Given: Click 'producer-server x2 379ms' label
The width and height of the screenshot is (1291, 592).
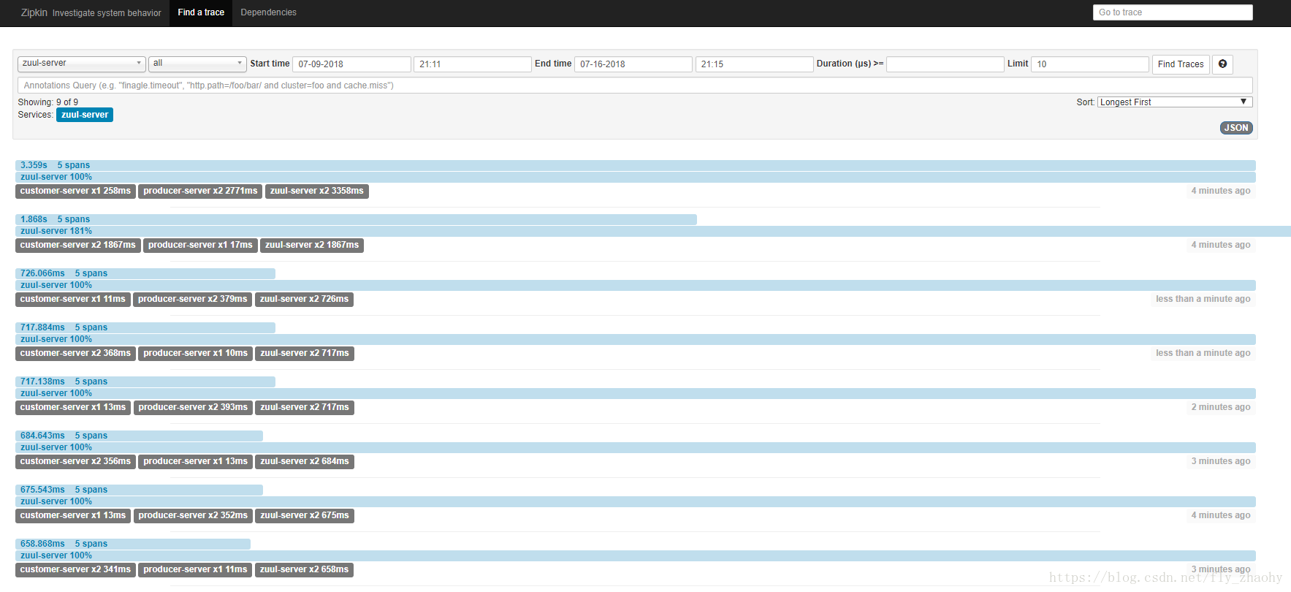Looking at the screenshot, I should coord(193,300).
